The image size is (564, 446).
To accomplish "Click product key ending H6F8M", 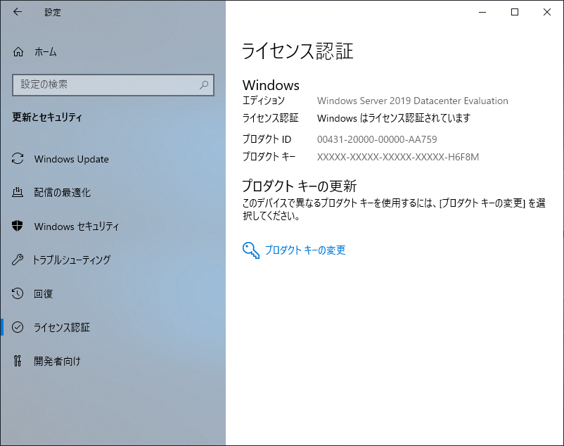I will 398,157.
